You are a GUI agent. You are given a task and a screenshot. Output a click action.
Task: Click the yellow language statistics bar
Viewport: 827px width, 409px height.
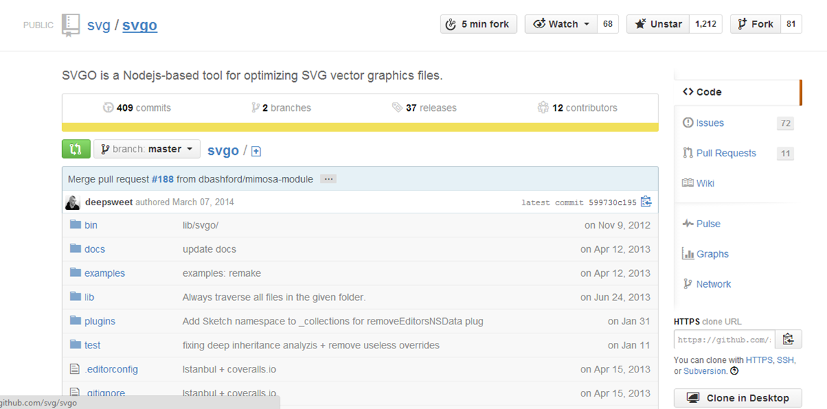pyautogui.click(x=360, y=127)
